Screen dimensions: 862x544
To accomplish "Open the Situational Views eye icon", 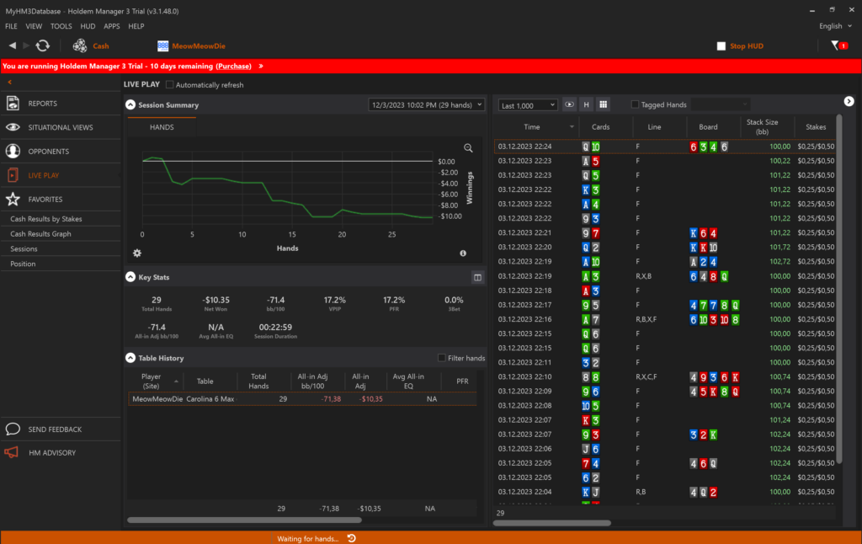I will [13, 127].
